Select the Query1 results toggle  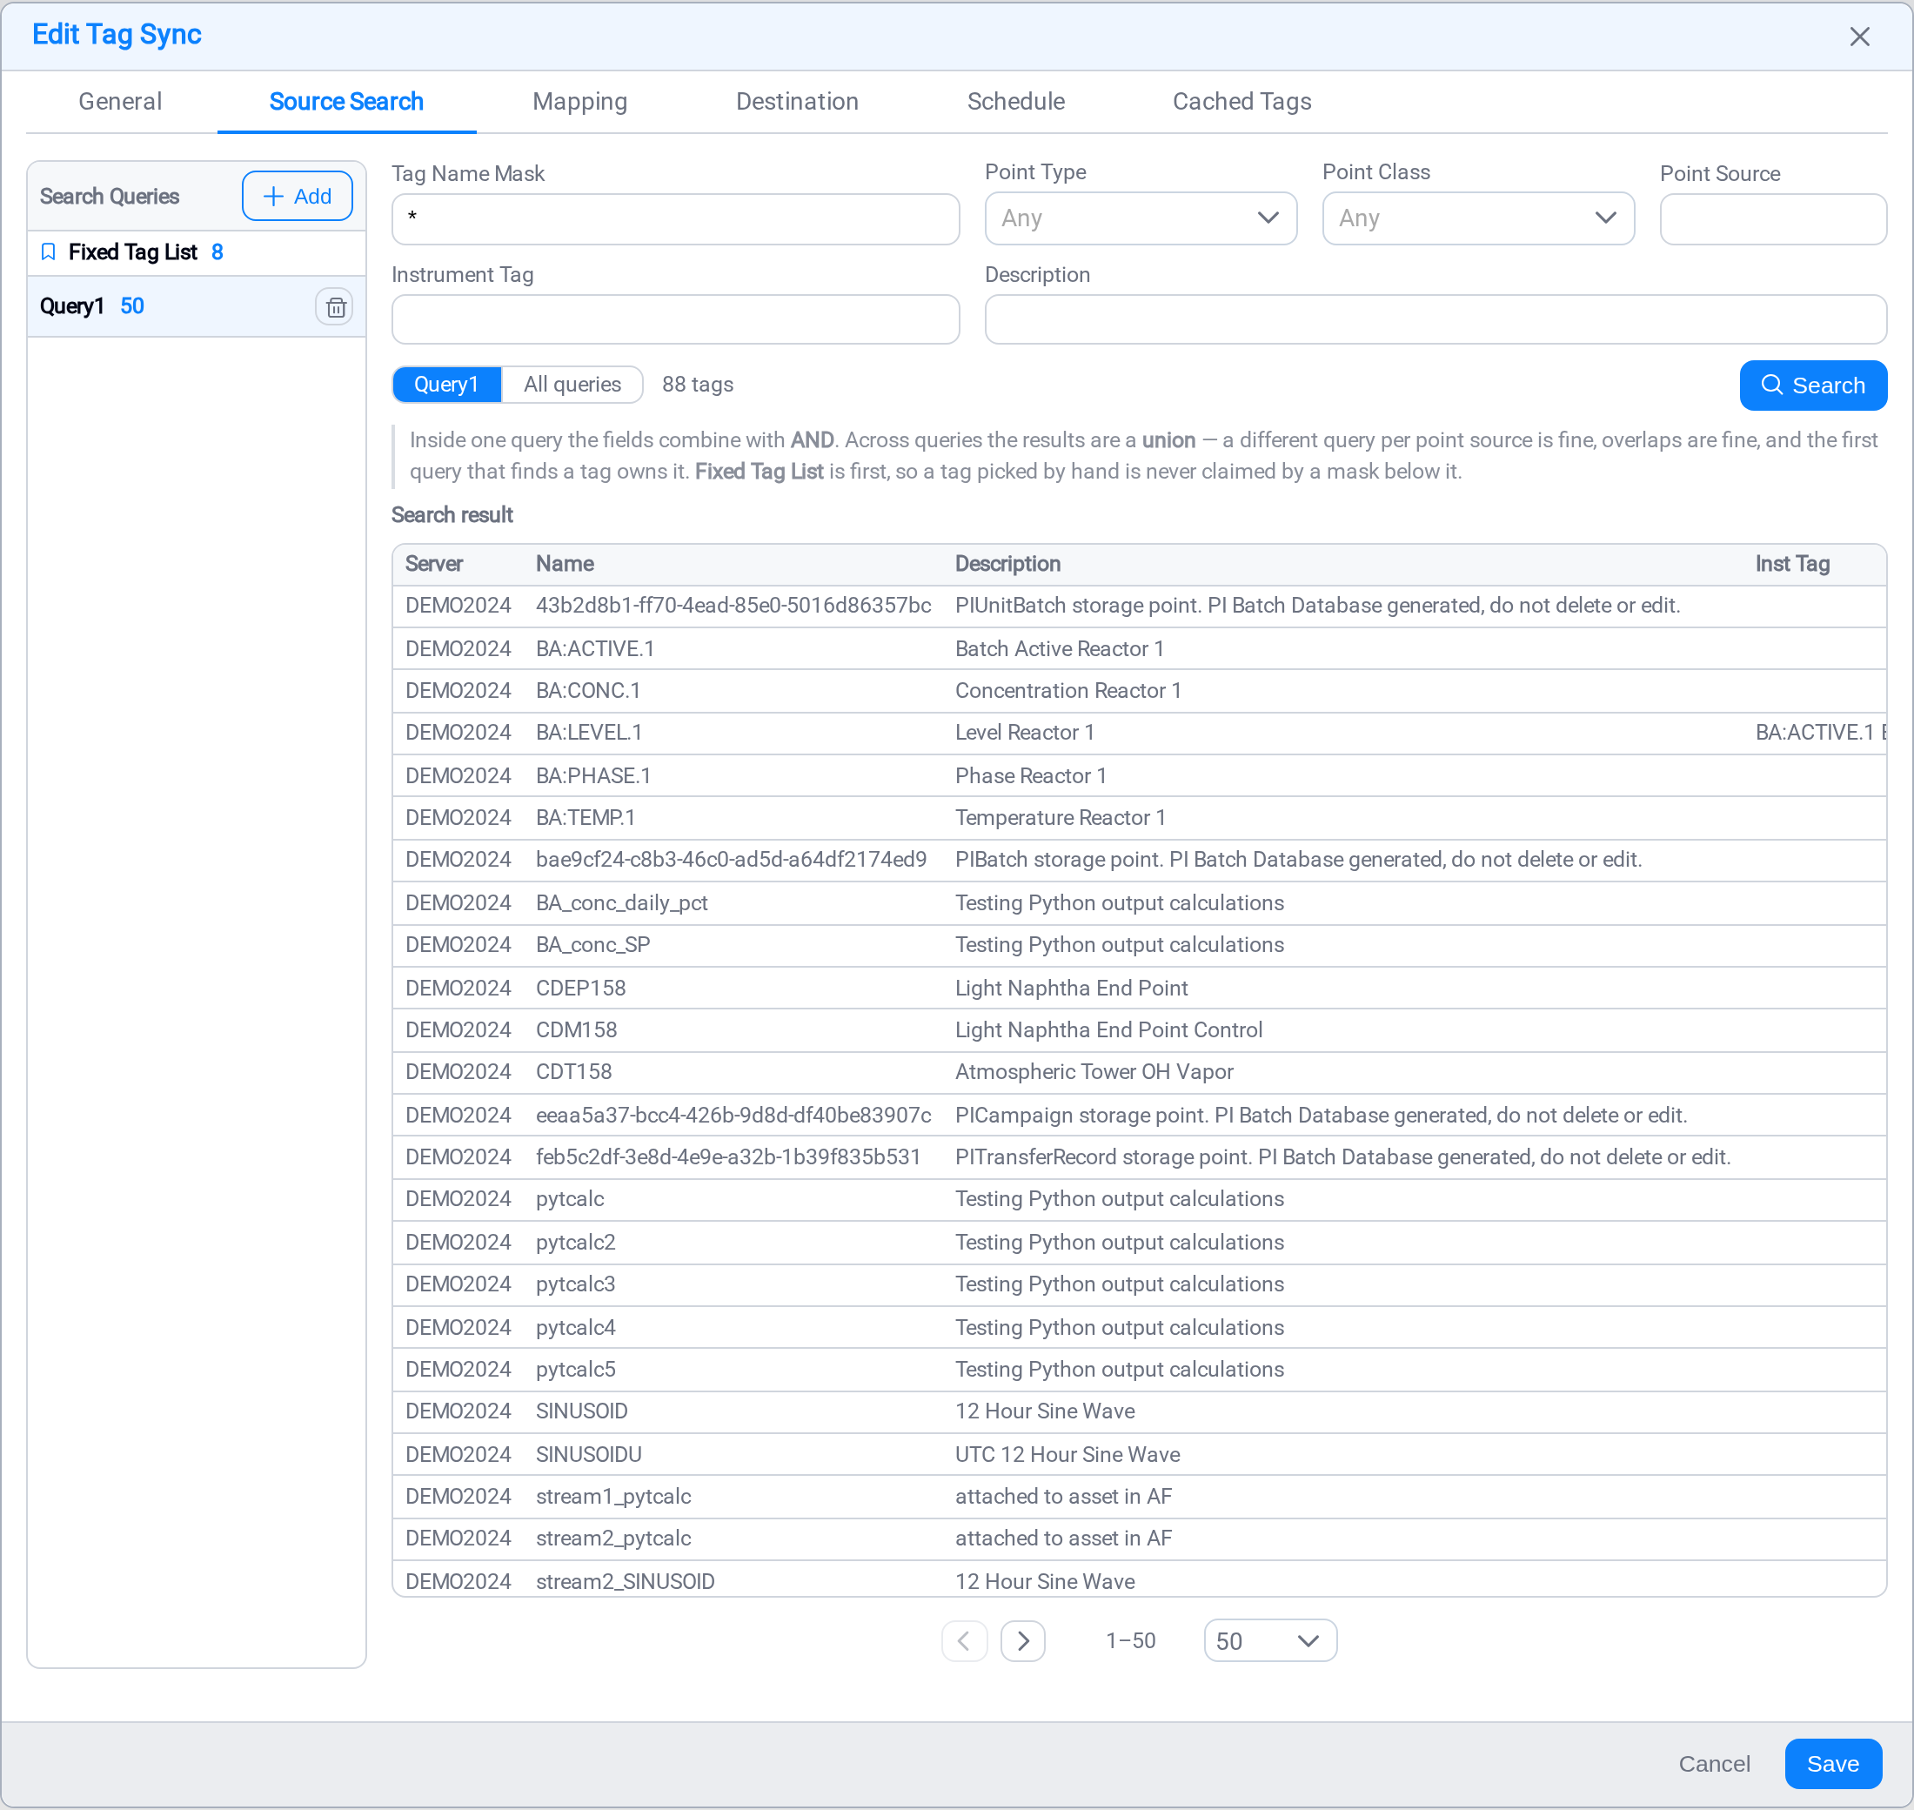click(x=446, y=384)
